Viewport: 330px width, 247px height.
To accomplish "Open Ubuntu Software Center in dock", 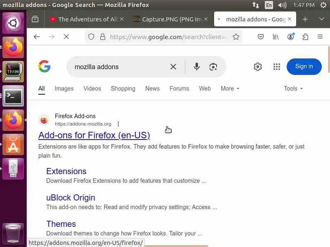I will pyautogui.click(x=13, y=145).
